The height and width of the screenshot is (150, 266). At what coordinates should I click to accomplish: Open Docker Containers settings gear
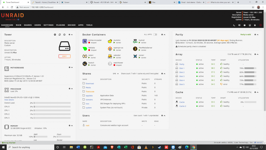click(162, 35)
